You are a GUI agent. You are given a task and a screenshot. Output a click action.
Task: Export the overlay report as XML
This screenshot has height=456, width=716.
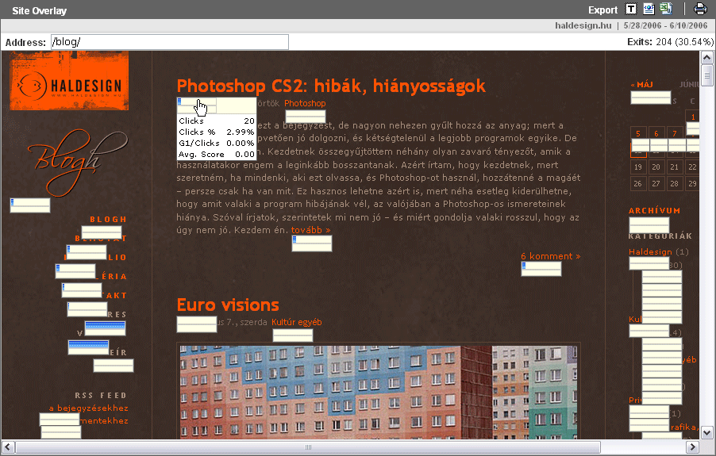click(x=649, y=10)
